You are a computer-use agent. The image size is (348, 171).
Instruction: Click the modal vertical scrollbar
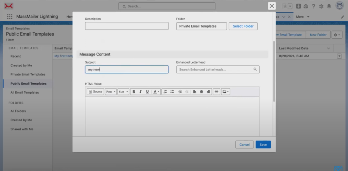274,71
